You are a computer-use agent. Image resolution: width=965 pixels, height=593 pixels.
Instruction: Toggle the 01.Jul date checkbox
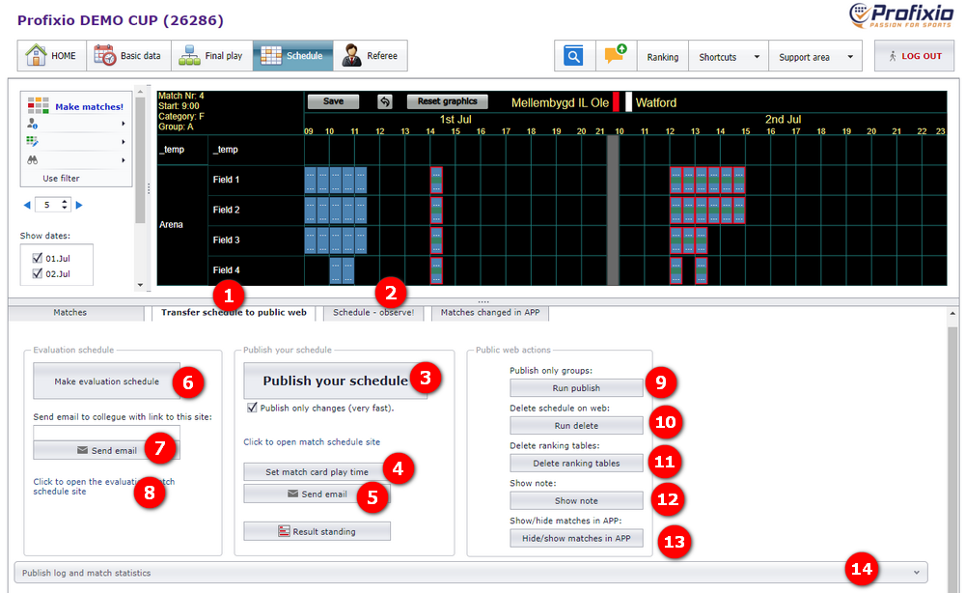(x=38, y=258)
